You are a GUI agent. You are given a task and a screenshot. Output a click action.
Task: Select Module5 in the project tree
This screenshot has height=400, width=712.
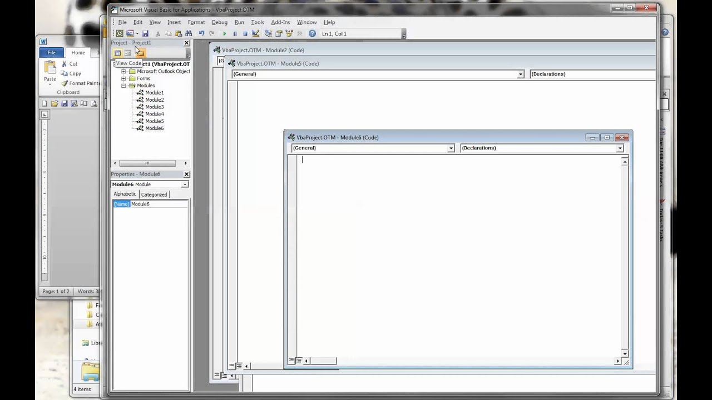[154, 121]
